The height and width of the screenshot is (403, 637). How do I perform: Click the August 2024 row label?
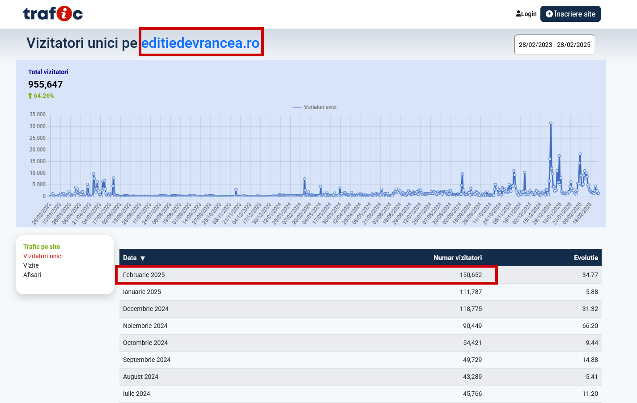[140, 377]
